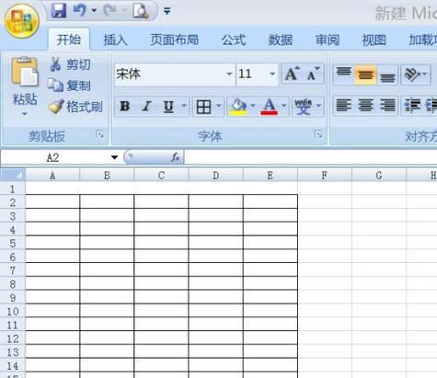Viewport: 437px width, 378px height.
Task: Expand the 粘贴 options arrow
Action: click(25, 114)
